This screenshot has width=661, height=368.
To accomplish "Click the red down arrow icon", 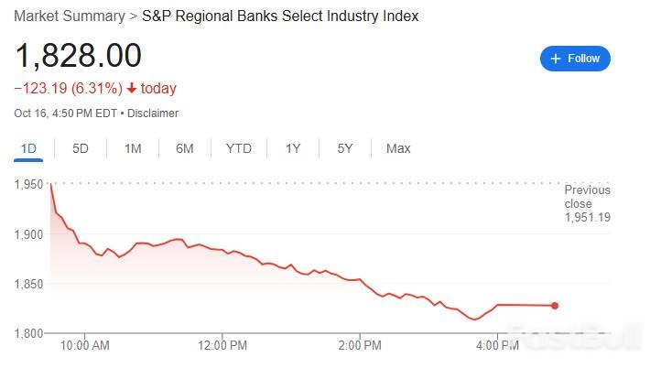I will tap(132, 89).
